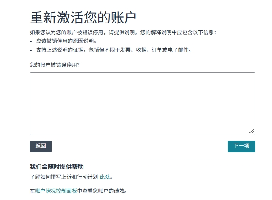Click the 返回 button
Screen dimensions: 272x200
point(41,146)
